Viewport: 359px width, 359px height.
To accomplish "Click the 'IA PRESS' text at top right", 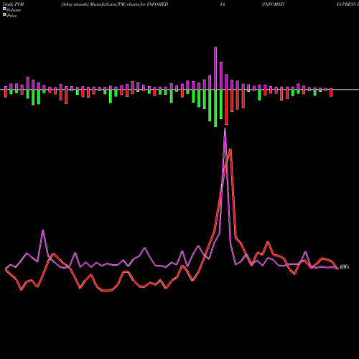I will coord(346,4).
